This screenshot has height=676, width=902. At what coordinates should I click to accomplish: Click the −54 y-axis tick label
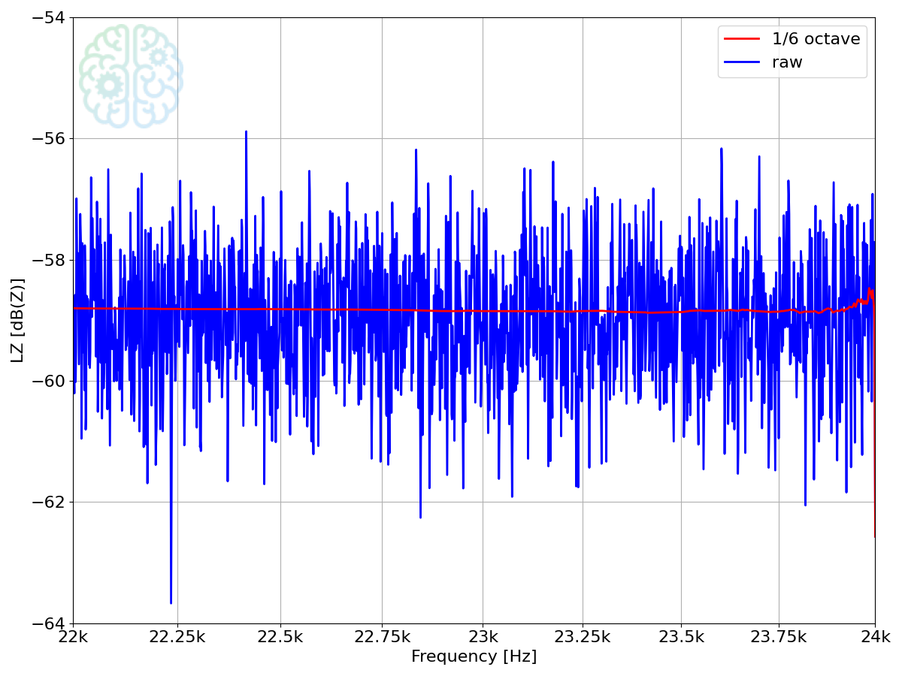(47, 17)
